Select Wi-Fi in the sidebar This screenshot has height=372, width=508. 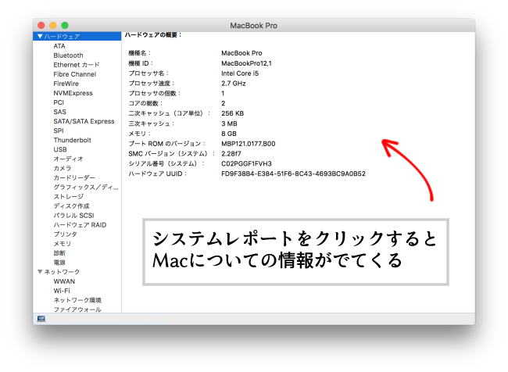62,291
